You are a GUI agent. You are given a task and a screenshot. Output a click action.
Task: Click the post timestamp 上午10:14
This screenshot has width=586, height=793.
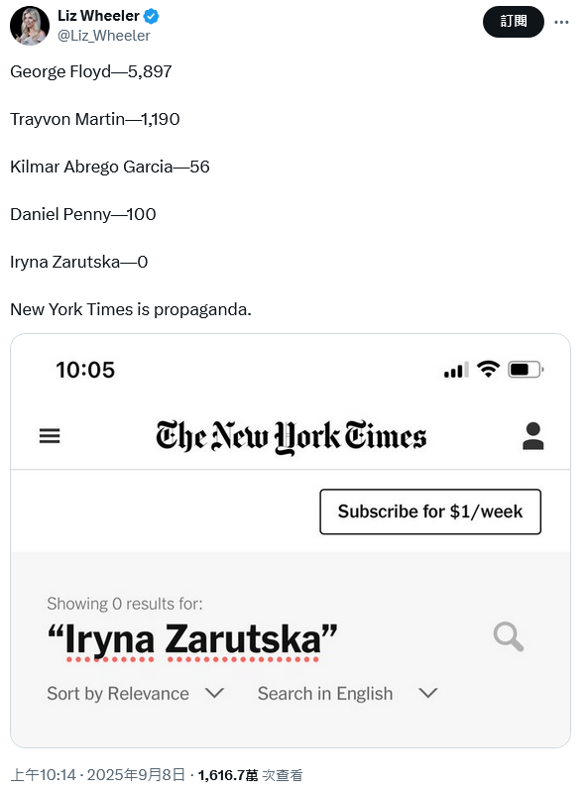pos(43,775)
